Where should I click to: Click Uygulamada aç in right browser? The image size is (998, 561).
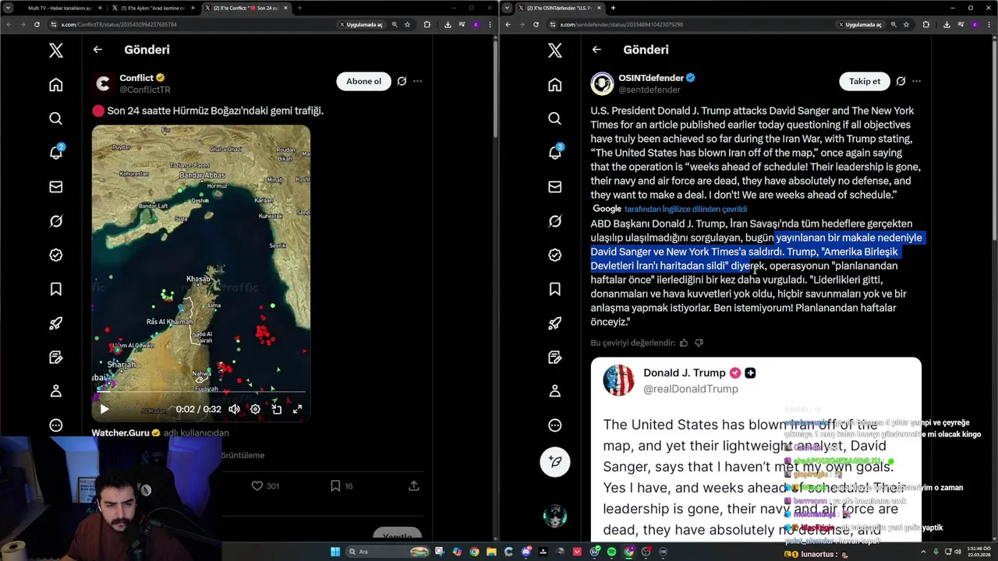861,24
